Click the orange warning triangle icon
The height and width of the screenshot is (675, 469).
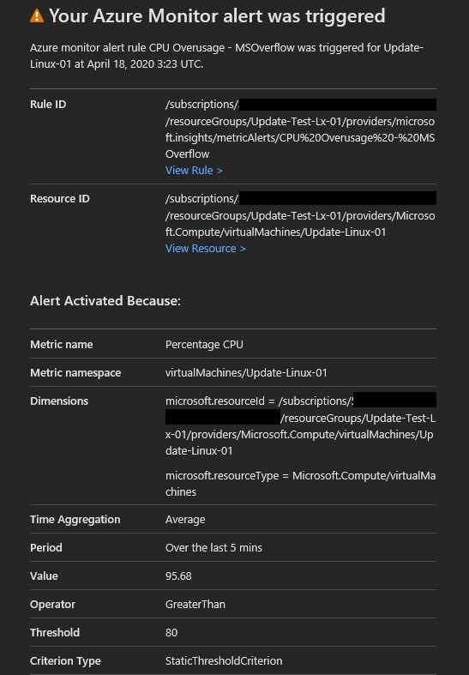coord(37,16)
